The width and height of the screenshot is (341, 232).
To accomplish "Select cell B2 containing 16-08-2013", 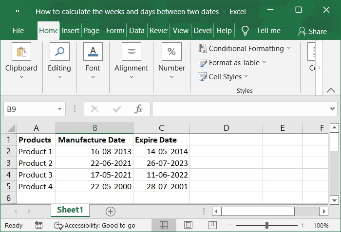I will (95, 151).
